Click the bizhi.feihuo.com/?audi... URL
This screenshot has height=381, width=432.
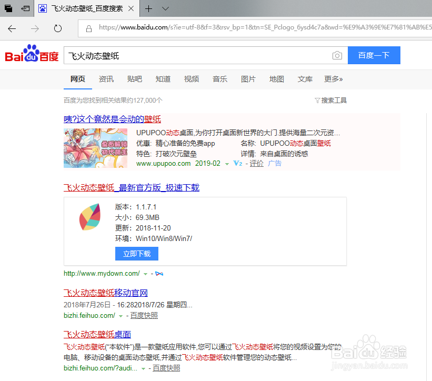click(x=101, y=368)
